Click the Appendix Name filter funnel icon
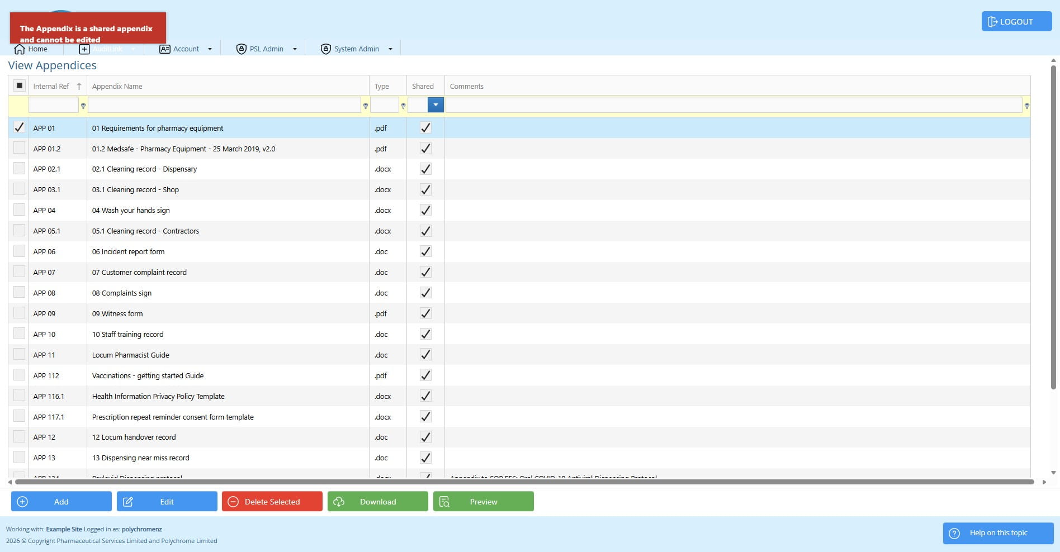Viewport: 1060px width, 552px height. tap(366, 106)
